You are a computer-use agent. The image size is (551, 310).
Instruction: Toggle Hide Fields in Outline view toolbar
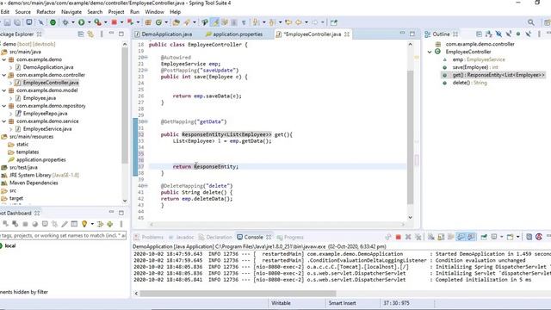498,34
